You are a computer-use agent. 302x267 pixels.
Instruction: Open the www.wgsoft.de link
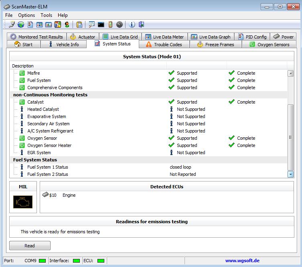(x=242, y=261)
